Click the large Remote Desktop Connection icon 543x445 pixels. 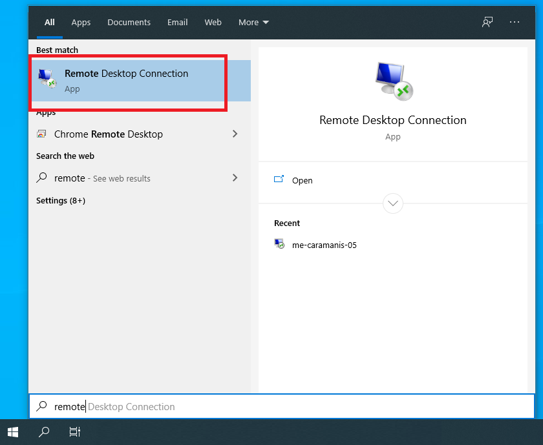click(x=392, y=80)
